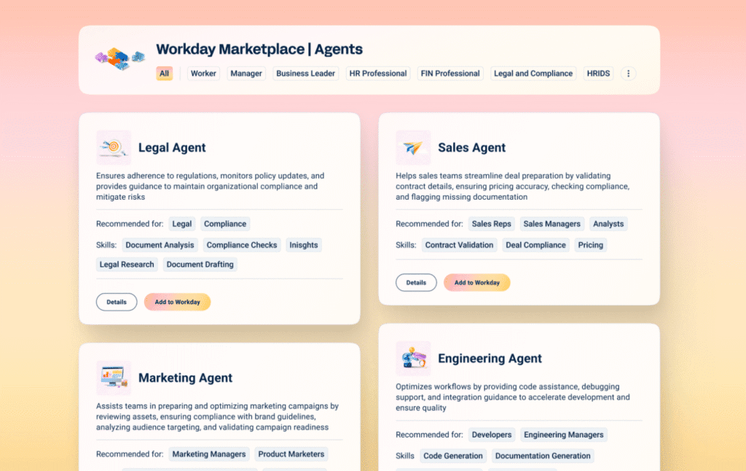Click the Legal Agent card title

tap(172, 147)
